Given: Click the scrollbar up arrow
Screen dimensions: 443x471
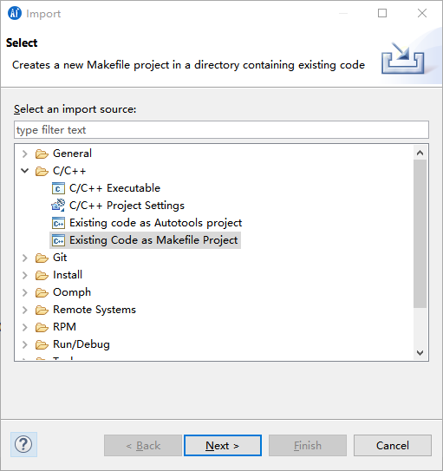Looking at the screenshot, I should click(x=420, y=153).
